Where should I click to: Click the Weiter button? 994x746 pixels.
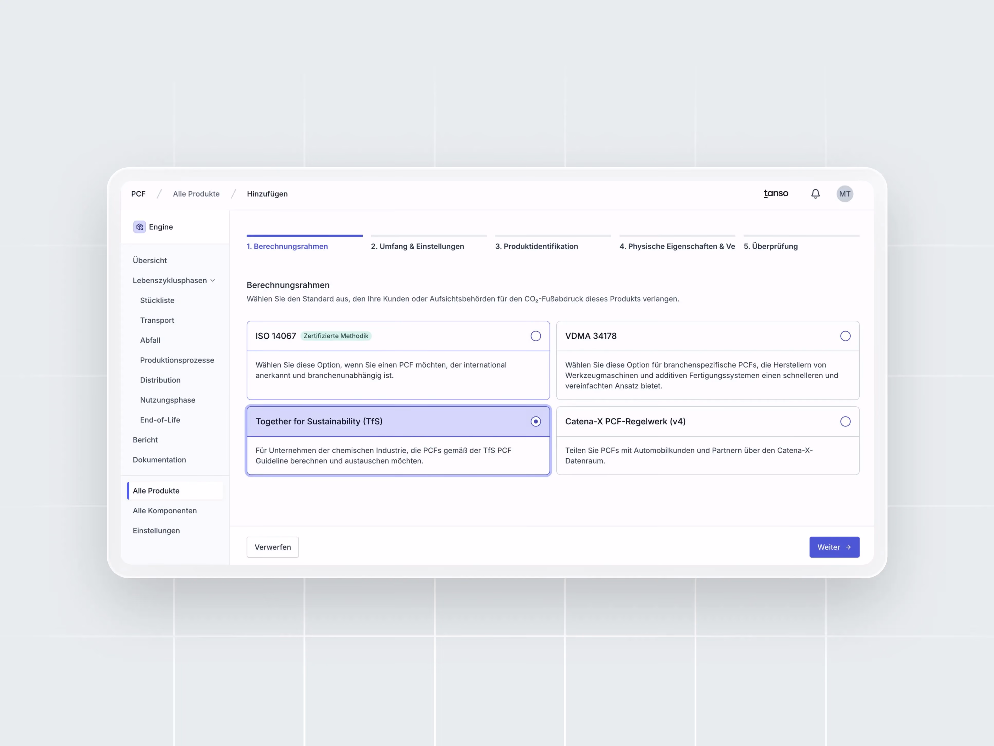point(834,547)
